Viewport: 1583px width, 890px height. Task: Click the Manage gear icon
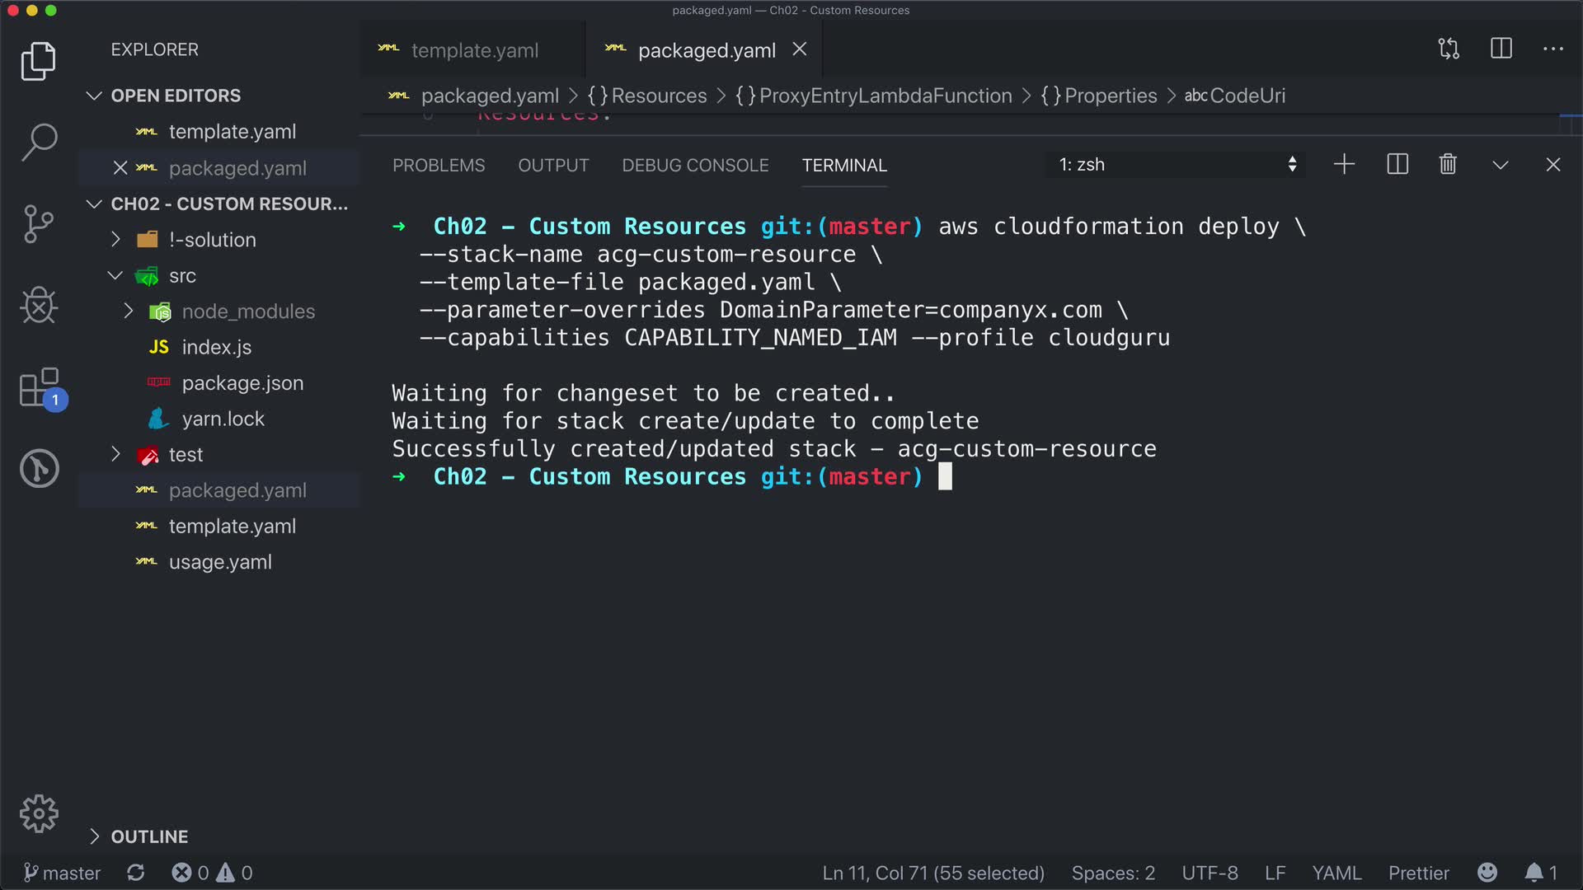pos(39,814)
